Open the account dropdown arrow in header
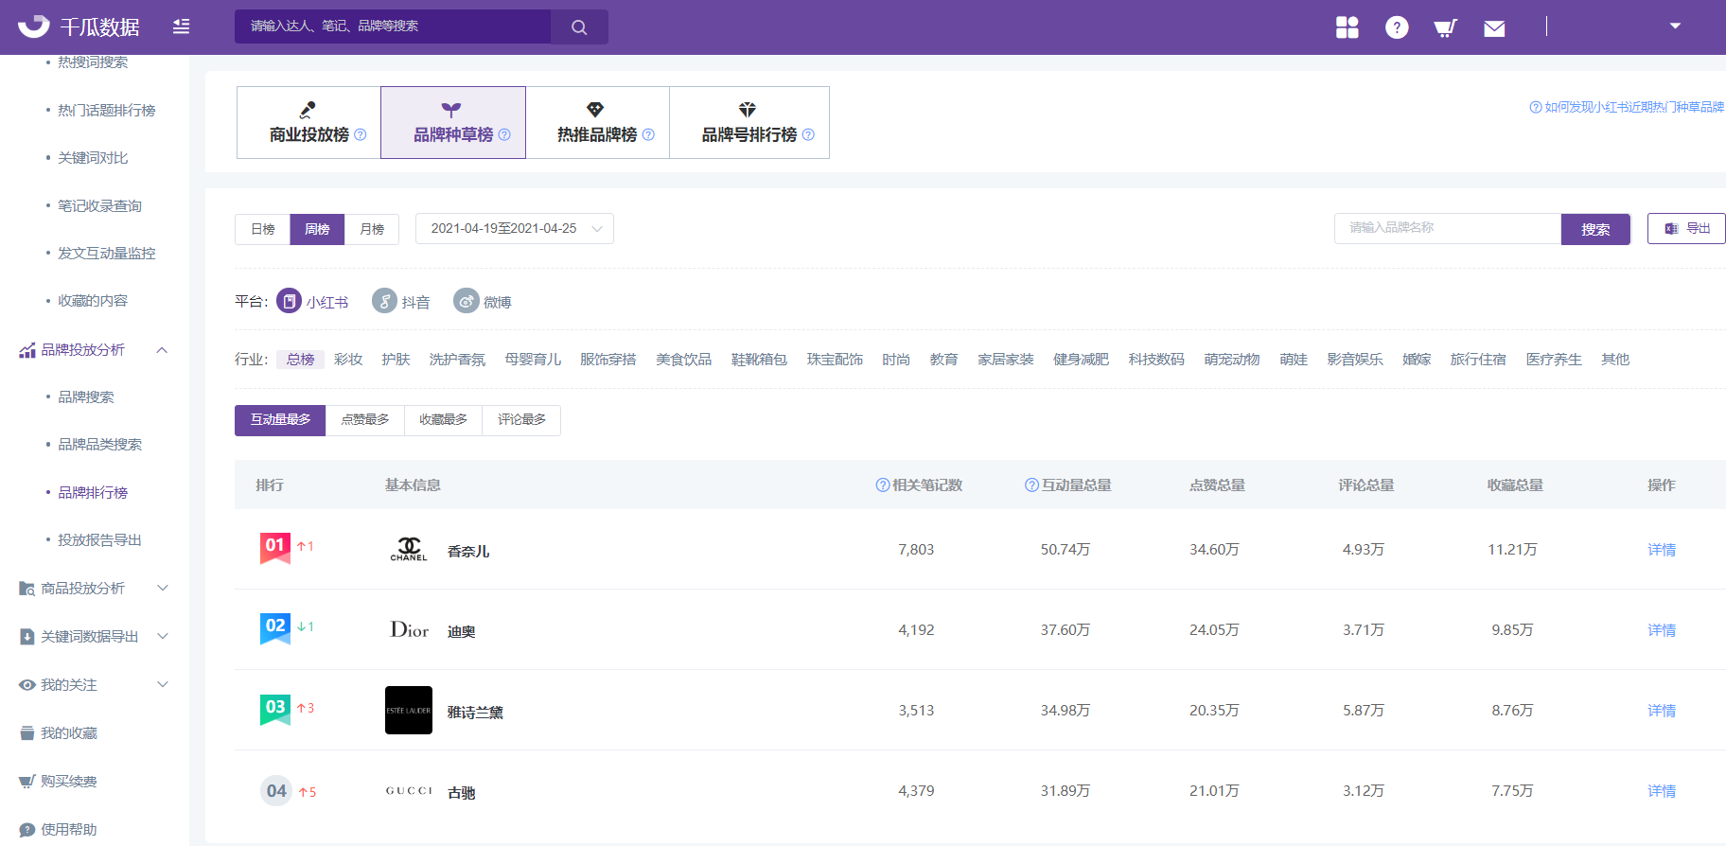Image resolution: width=1726 pixels, height=846 pixels. [1675, 26]
